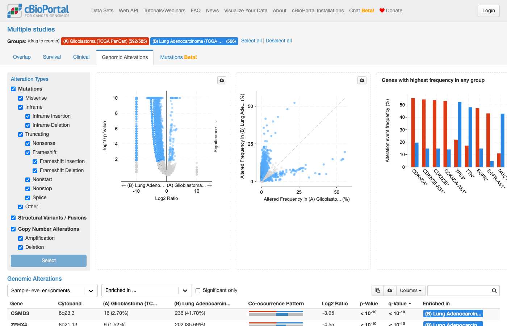Toggle the Glioblastoma group (A) red pill
The height and width of the screenshot is (326, 507).
click(105, 41)
